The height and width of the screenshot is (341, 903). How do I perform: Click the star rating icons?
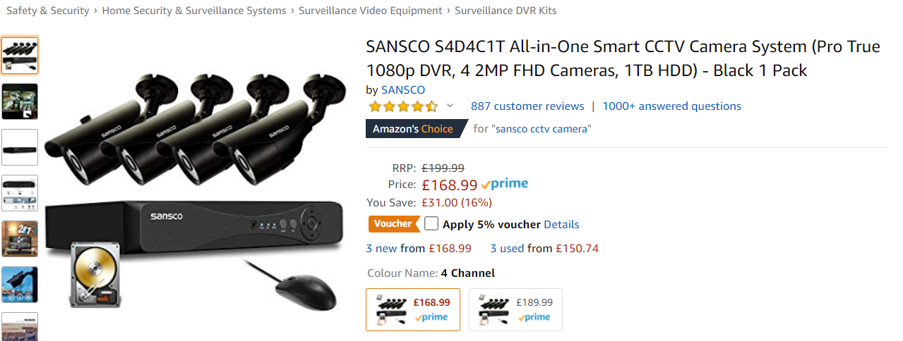pos(403,106)
